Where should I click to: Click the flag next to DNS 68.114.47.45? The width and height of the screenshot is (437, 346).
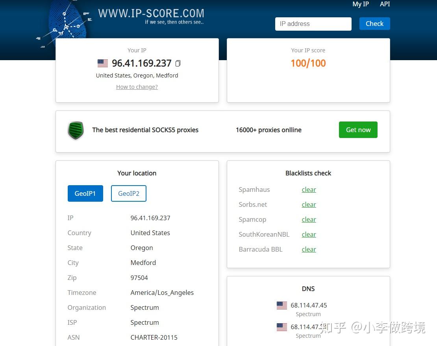click(282, 306)
